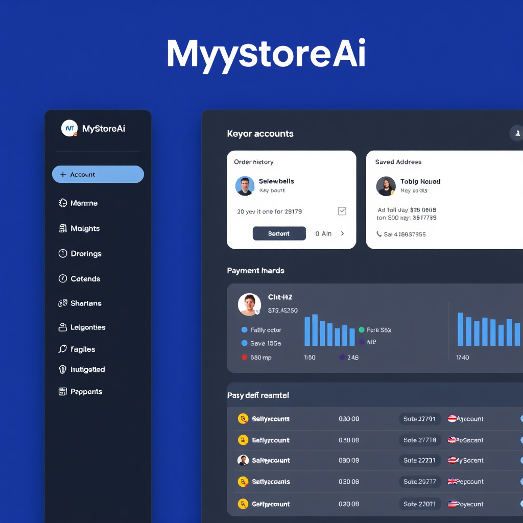523x523 pixels.
Task: Expand the Sote 22701 selector in first row
Action: [420, 419]
